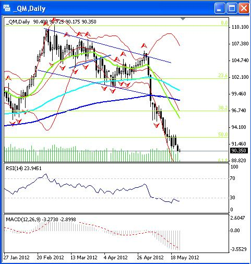This screenshot has height=264, width=251.
Task: Maximize the _QM,Daily chart window
Action: [x=232, y=8]
